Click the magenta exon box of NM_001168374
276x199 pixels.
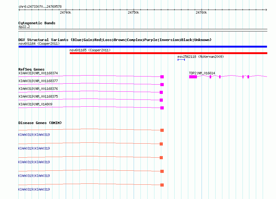(x=162, y=77)
